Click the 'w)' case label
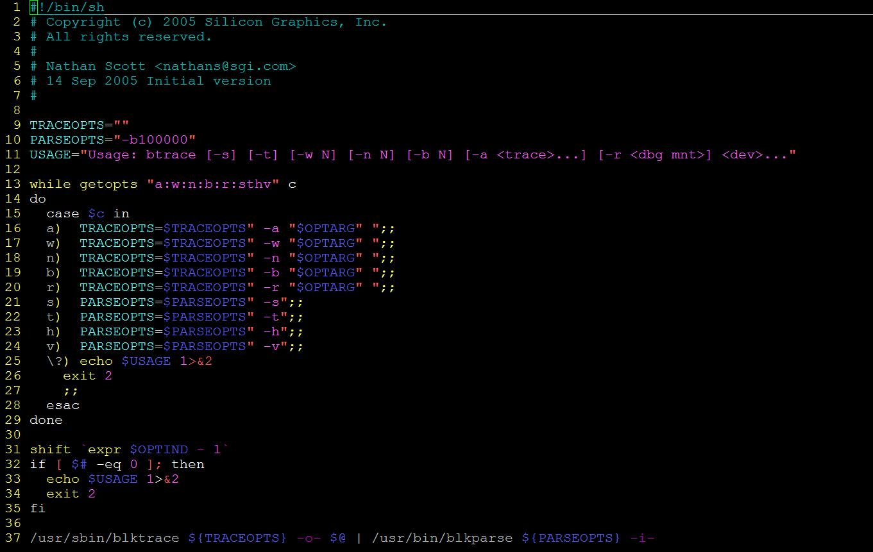873x552 pixels. click(54, 243)
